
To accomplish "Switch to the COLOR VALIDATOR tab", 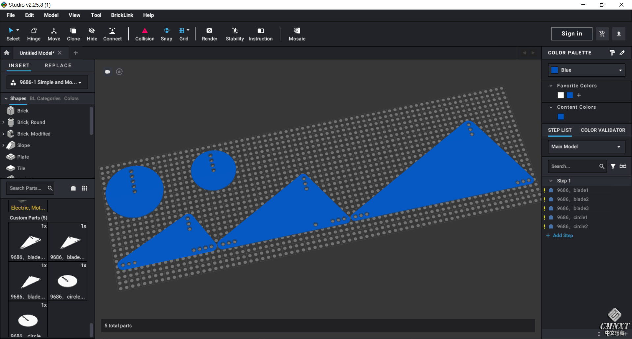I will pos(603,130).
